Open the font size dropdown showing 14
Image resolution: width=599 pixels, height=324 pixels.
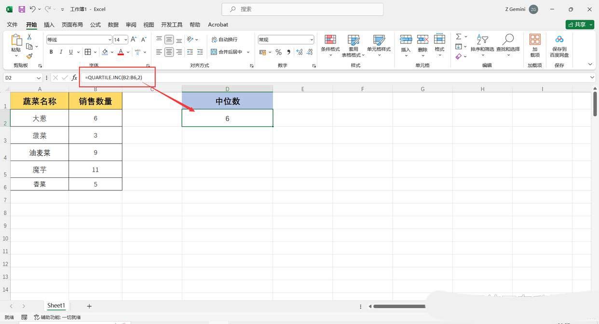coord(125,40)
